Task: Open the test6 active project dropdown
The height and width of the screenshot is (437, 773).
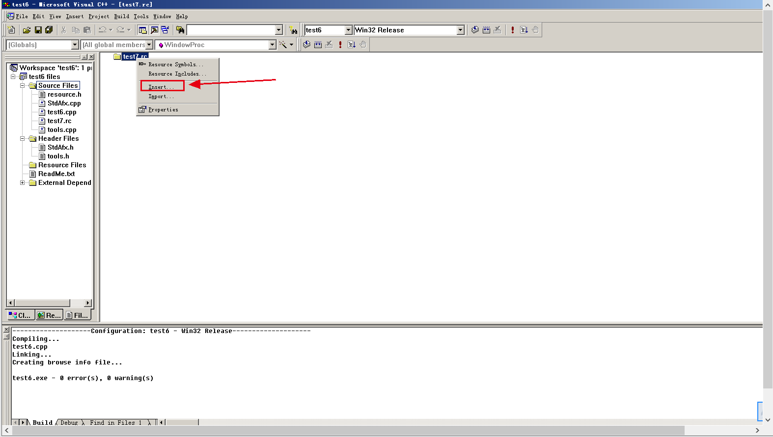Action: click(349, 30)
